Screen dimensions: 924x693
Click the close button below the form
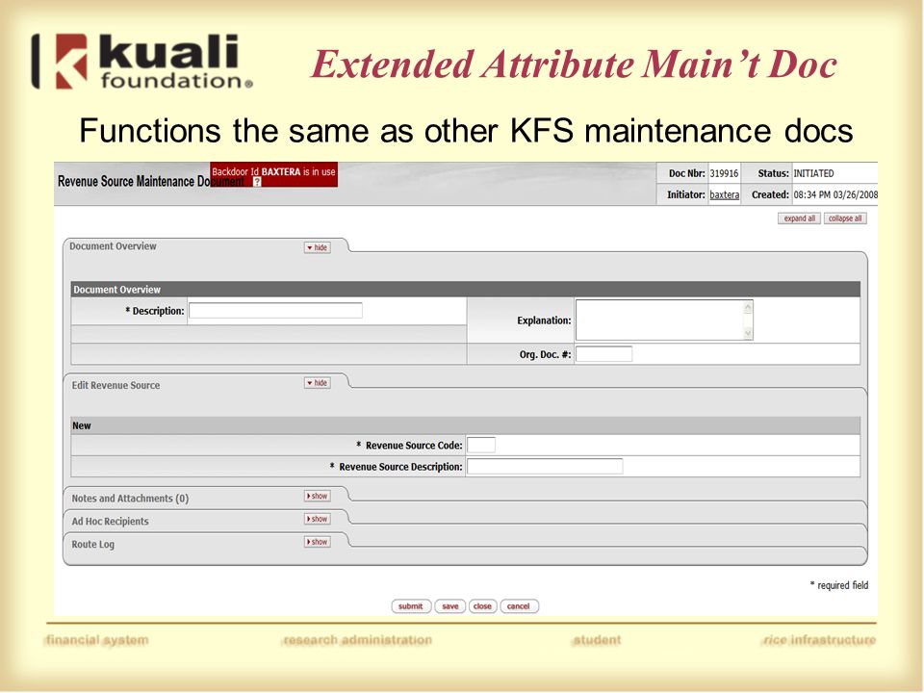click(x=482, y=606)
